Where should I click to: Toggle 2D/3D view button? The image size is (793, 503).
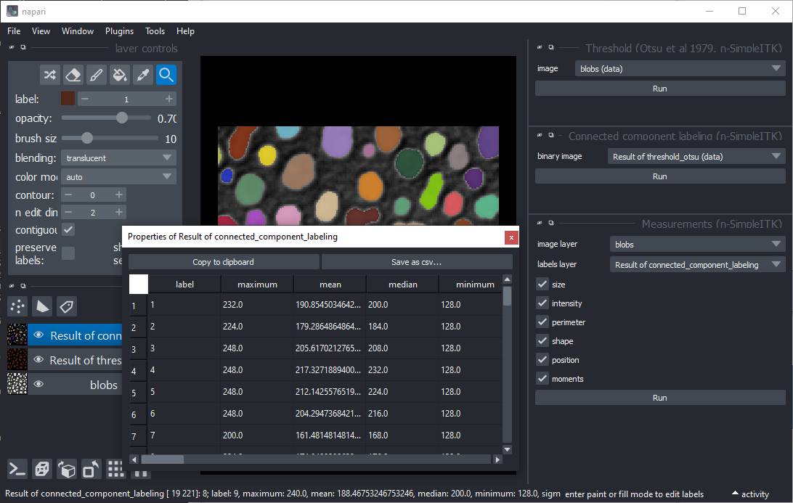click(42, 470)
